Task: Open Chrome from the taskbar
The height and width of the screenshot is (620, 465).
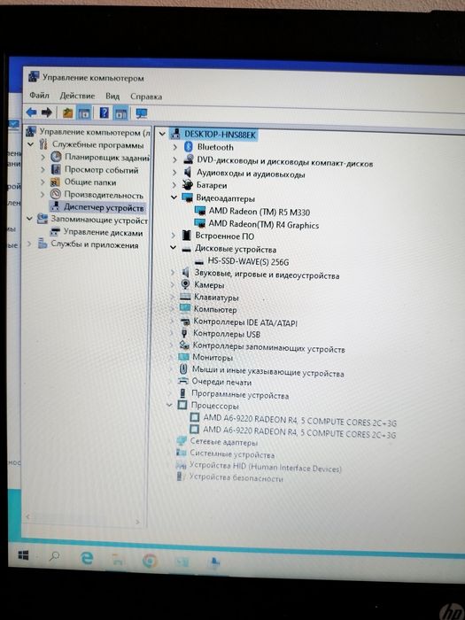Action: tap(150, 561)
